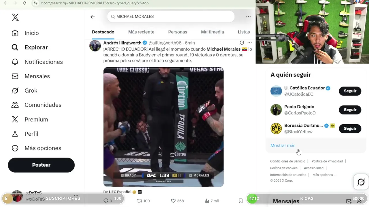Viewport: 369px width, 207px height.
Task: Reload the page in the browser
Action: pos(25,3)
